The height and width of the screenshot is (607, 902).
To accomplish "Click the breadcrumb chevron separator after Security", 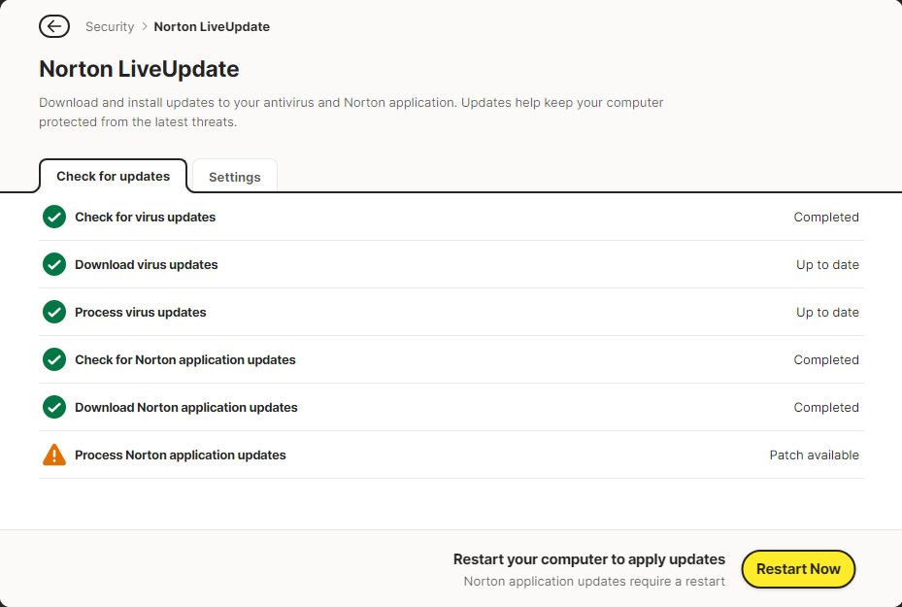I will click(145, 26).
